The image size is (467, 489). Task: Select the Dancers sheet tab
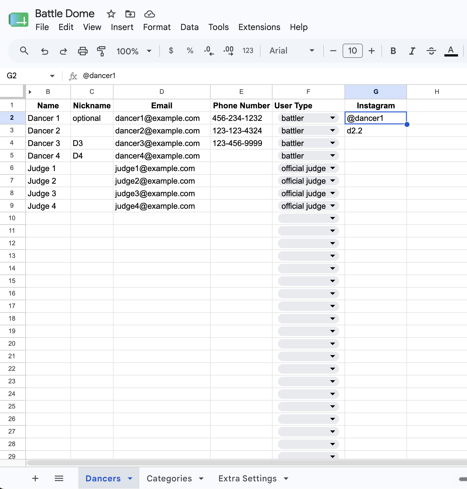tap(103, 478)
